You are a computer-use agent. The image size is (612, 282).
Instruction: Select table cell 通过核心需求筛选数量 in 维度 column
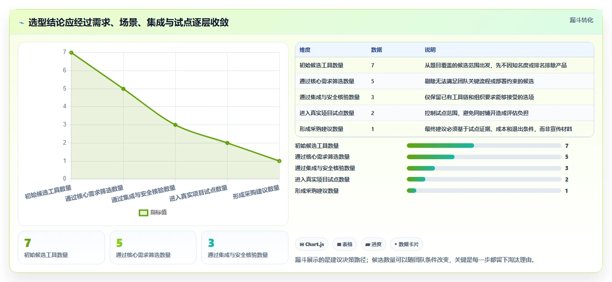click(327, 81)
